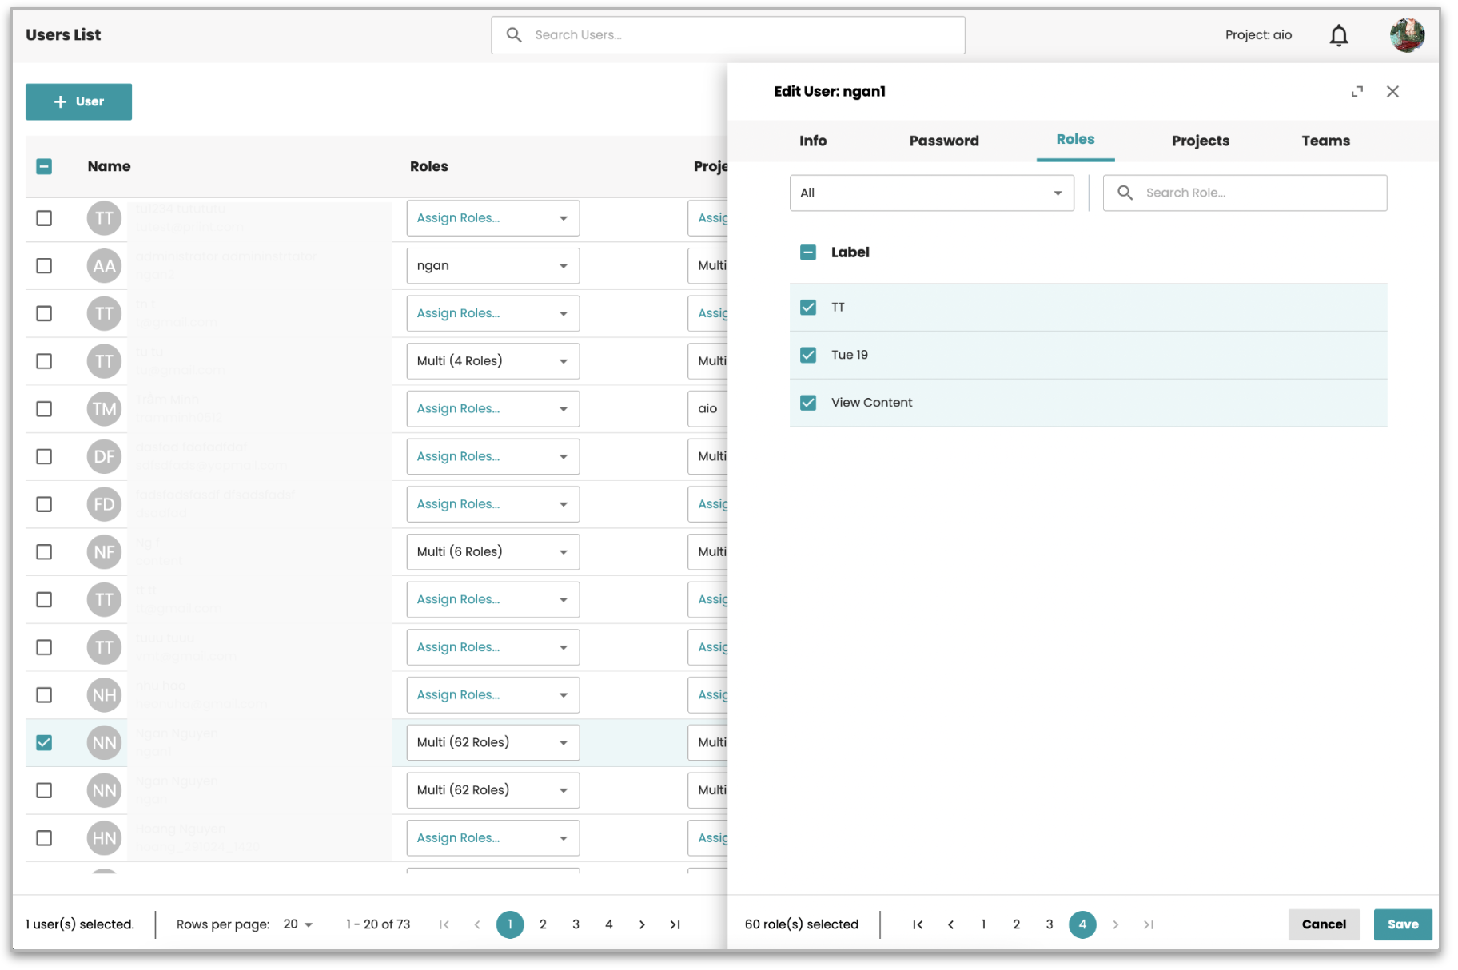Screen dimensions: 1458x970
Task: Go to next page in users list
Action: [x=642, y=924]
